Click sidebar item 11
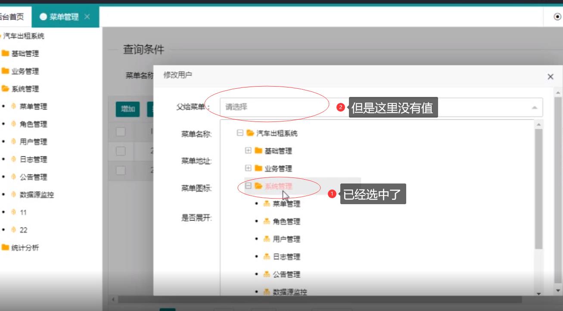The height and width of the screenshot is (311, 563). point(23,212)
